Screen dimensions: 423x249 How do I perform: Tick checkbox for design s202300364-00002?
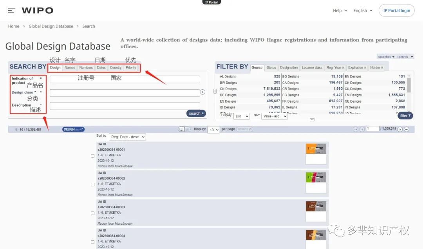92,185
